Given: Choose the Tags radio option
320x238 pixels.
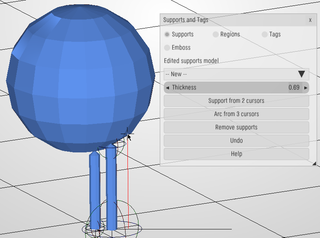Looking at the screenshot, I should coord(265,34).
